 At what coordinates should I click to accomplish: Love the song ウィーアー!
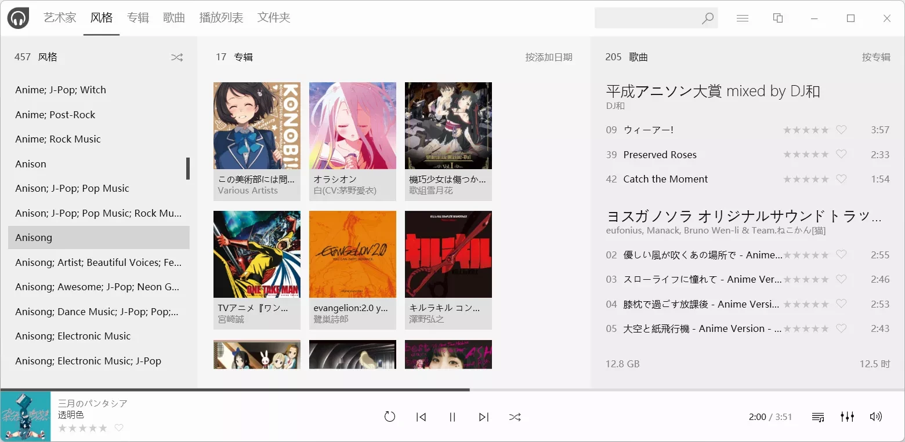pyautogui.click(x=841, y=130)
